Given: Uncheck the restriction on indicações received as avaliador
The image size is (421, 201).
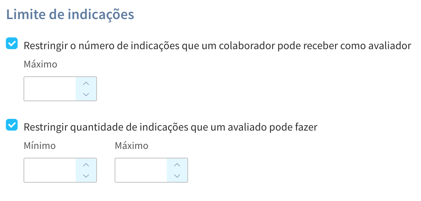Looking at the screenshot, I should (x=12, y=44).
